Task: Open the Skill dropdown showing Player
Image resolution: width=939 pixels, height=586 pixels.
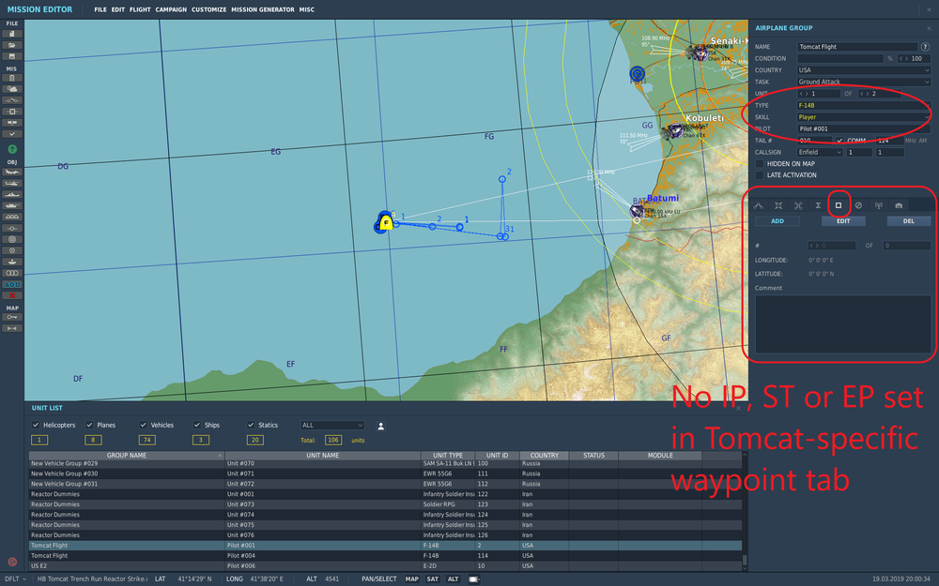Action: 864,117
